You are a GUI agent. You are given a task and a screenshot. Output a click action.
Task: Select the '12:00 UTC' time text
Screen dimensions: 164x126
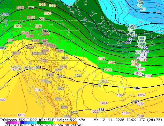click(x=136, y=120)
